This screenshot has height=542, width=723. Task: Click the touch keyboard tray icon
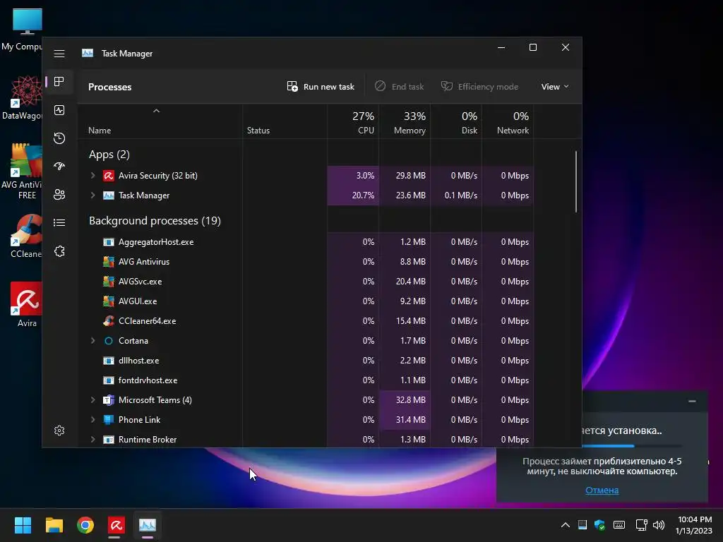(619, 525)
